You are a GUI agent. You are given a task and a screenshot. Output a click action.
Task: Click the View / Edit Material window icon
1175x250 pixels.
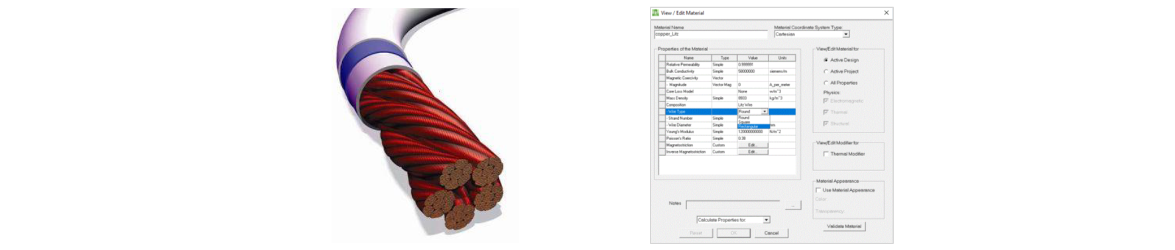(x=655, y=13)
